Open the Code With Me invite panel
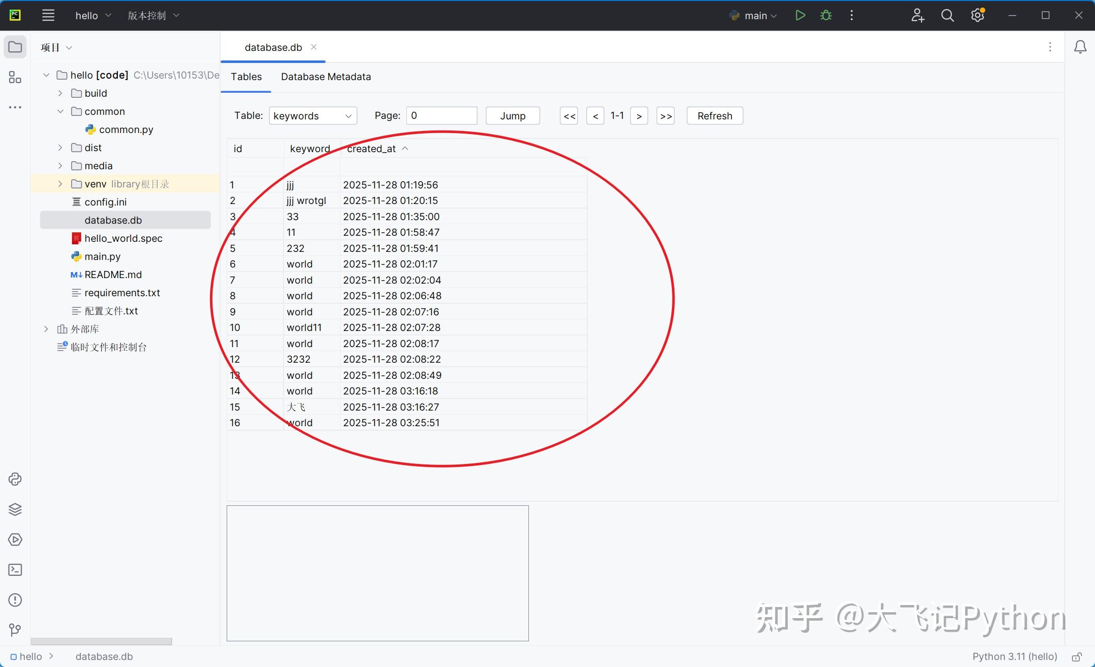Image resolution: width=1095 pixels, height=667 pixels. (x=917, y=15)
